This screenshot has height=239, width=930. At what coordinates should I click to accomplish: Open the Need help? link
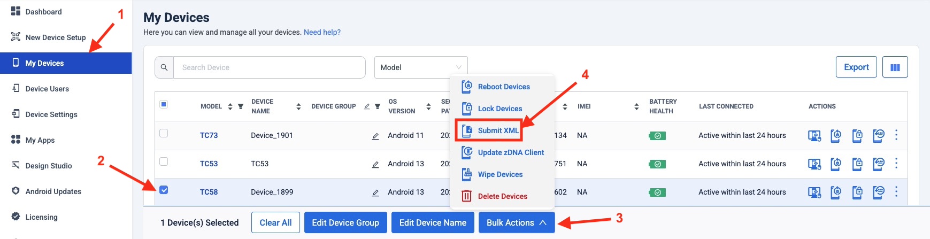tap(322, 32)
